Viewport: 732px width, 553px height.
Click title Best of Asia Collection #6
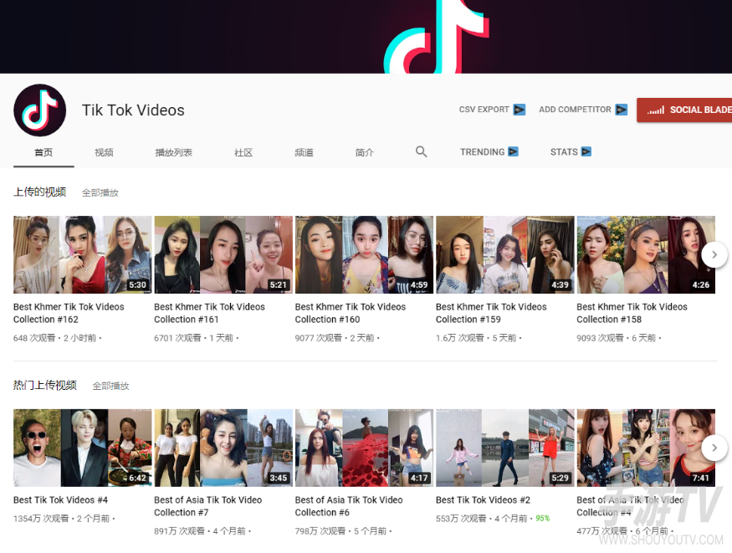[x=349, y=506]
